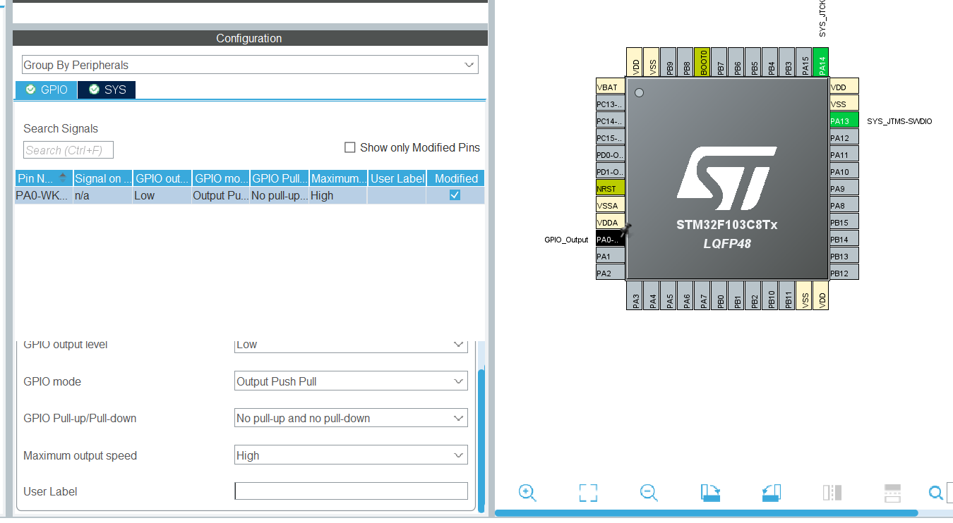Switch to the GPIO tab
Image resolution: width=953 pixels, height=523 pixels.
click(47, 90)
